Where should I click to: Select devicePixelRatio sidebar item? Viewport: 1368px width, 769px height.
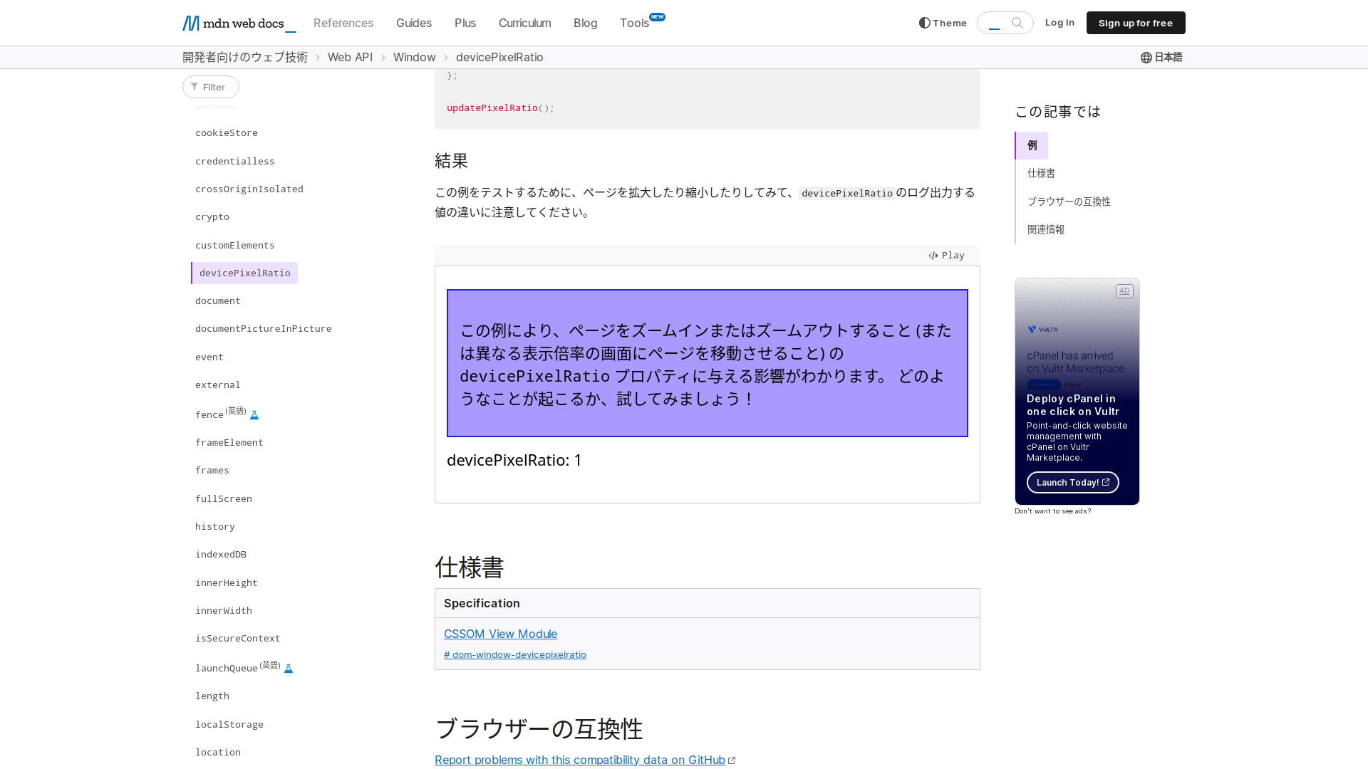click(x=244, y=272)
